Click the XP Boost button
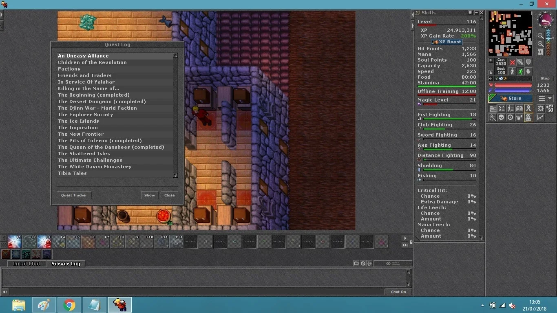557x313 pixels. [447, 42]
